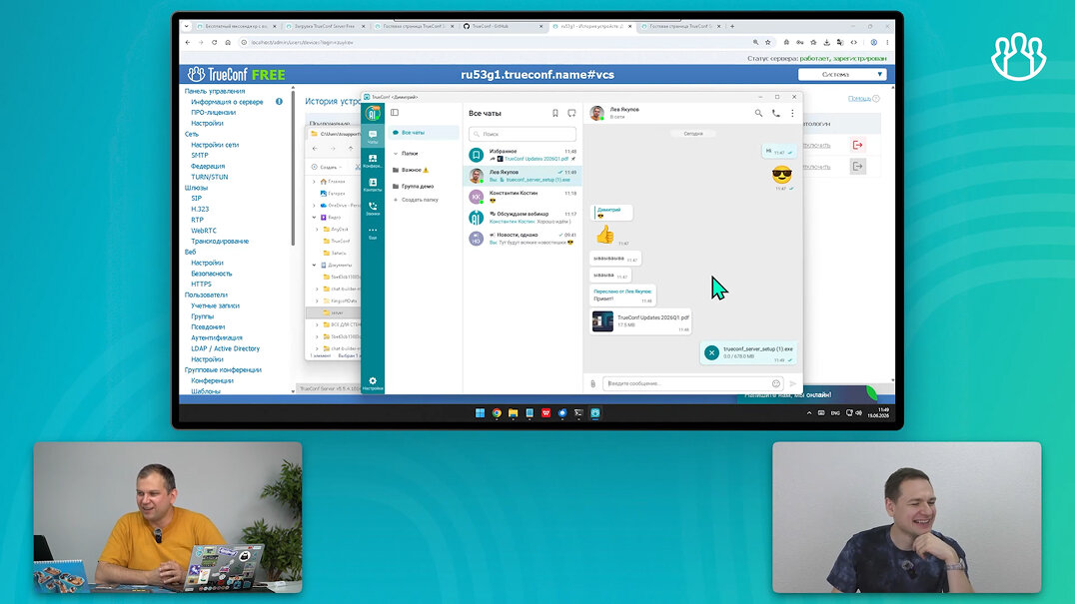Open the Важное folder
This screenshot has width=1075, height=604.
(x=415, y=170)
